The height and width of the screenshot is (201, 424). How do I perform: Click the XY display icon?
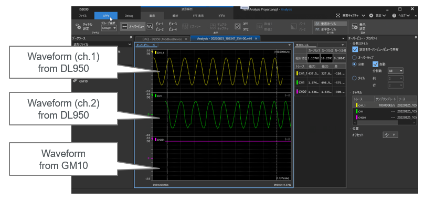[x=237, y=27]
